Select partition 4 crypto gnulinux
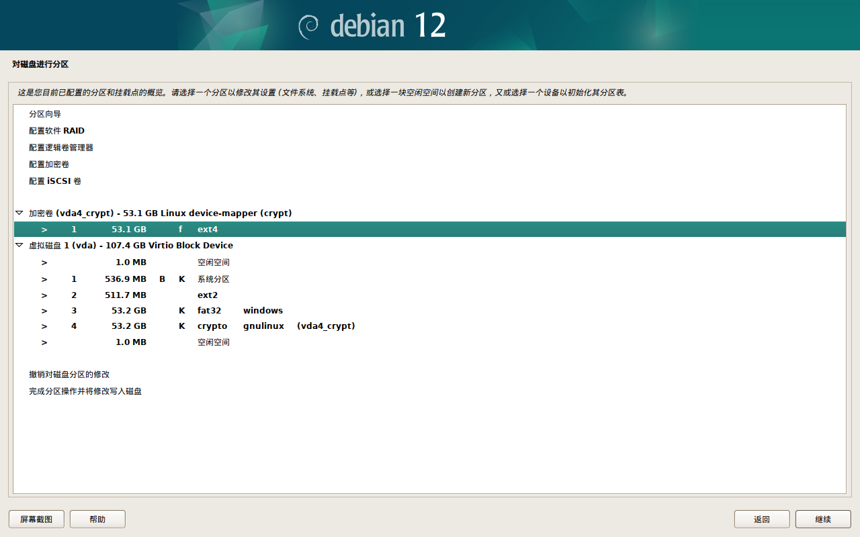 [429, 326]
